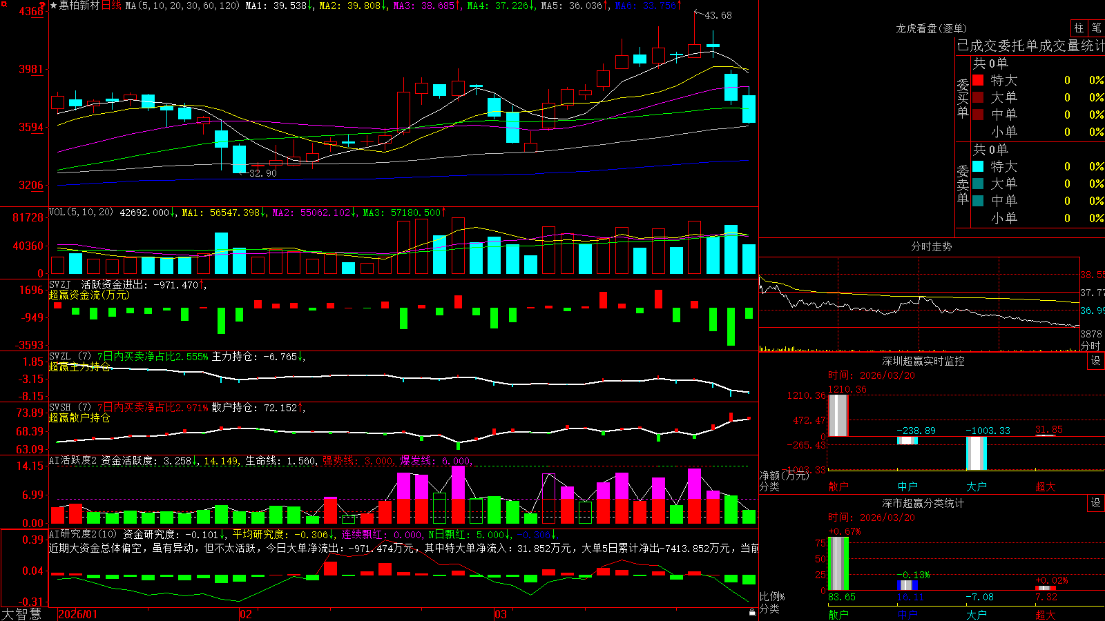This screenshot has height=621, width=1105.
Task: Click the 委卖单 vertical label
Action: point(963,184)
